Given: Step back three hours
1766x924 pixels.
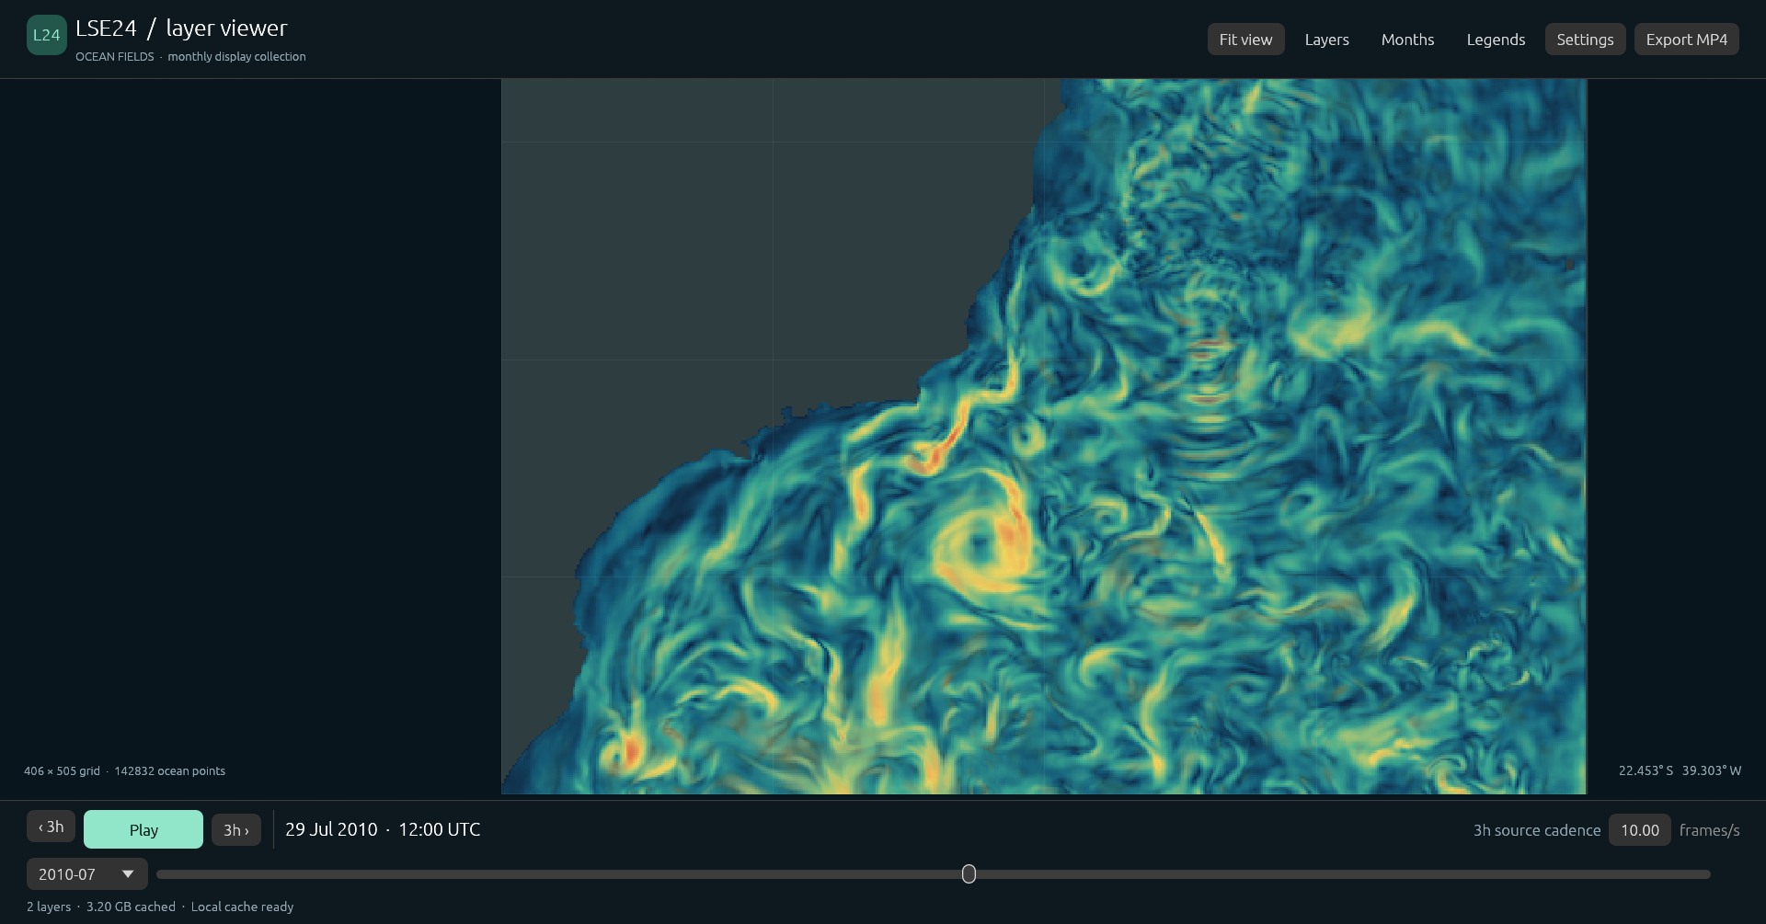Looking at the screenshot, I should click(x=51, y=827).
